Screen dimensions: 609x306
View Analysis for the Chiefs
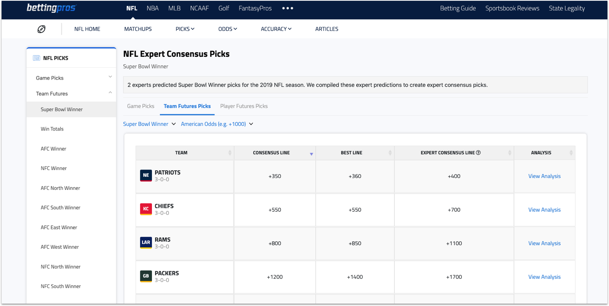click(x=544, y=210)
